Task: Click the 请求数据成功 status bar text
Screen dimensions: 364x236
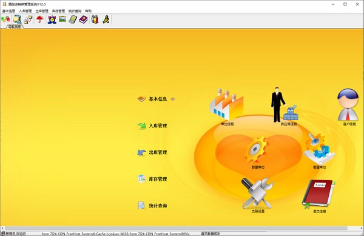Action: coord(211,234)
